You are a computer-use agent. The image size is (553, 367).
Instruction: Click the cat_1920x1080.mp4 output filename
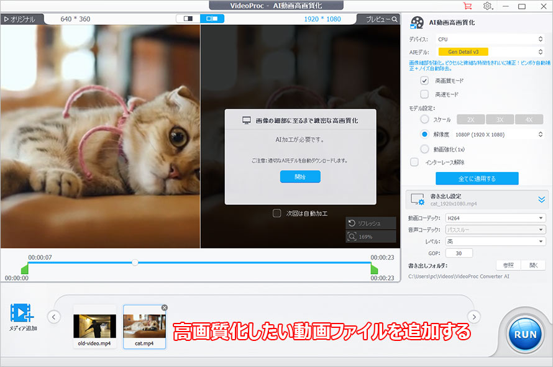[x=453, y=204]
